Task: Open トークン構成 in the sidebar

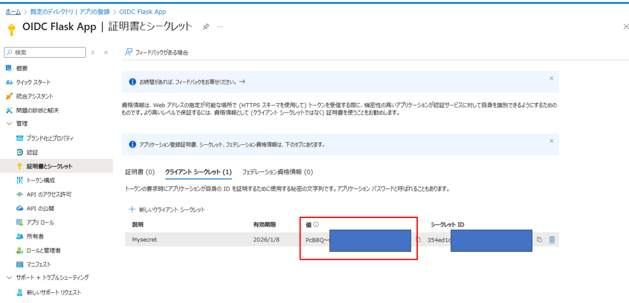Action: [x=40, y=180]
